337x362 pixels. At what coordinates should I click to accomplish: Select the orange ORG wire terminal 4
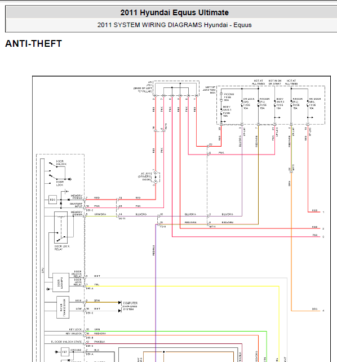323,311
